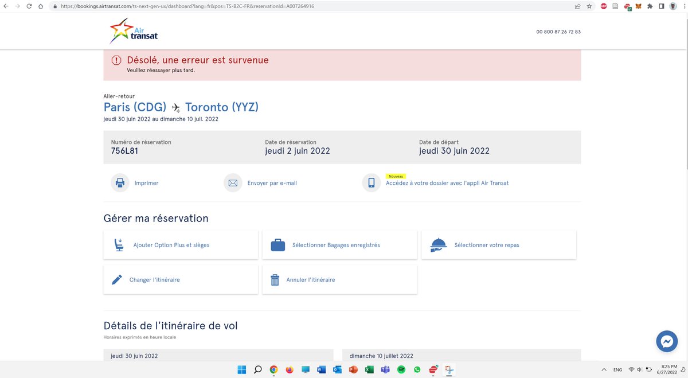Click reservation number 756L81
This screenshot has height=378, width=688.
pos(124,151)
